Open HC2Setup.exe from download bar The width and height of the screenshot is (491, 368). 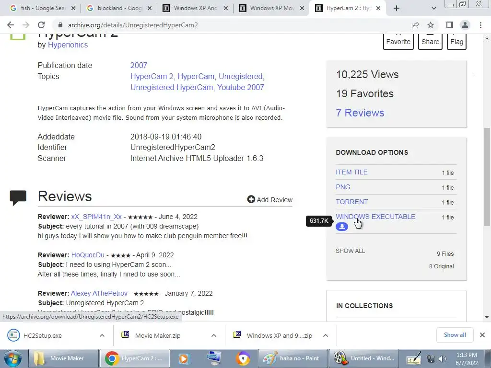(x=42, y=335)
